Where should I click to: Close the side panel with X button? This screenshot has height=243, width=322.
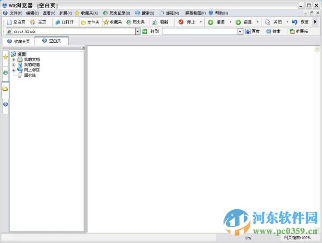tap(83, 48)
